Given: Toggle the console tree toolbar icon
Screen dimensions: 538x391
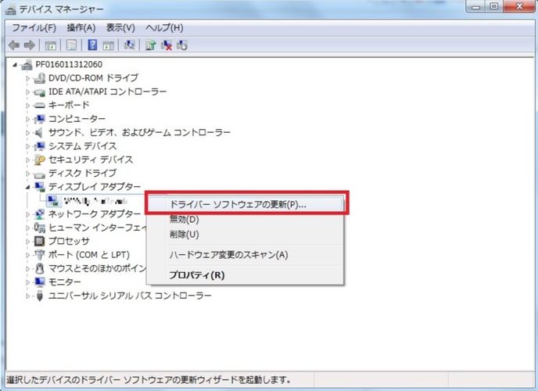Looking at the screenshot, I should (x=50, y=45).
